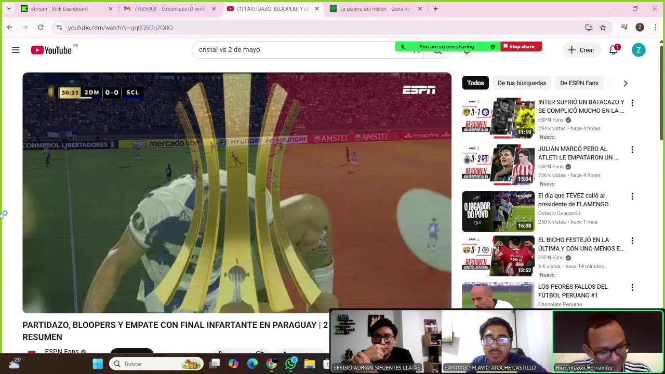Select the Todos filter chip
Viewport: 665px width, 374px height.
(475, 83)
